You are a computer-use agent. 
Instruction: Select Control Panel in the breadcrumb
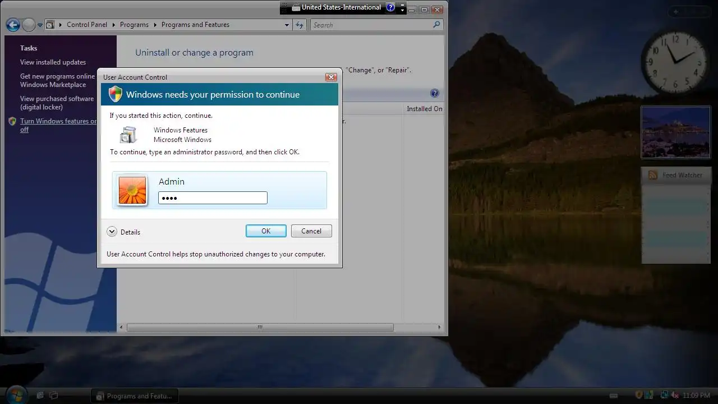point(87,25)
